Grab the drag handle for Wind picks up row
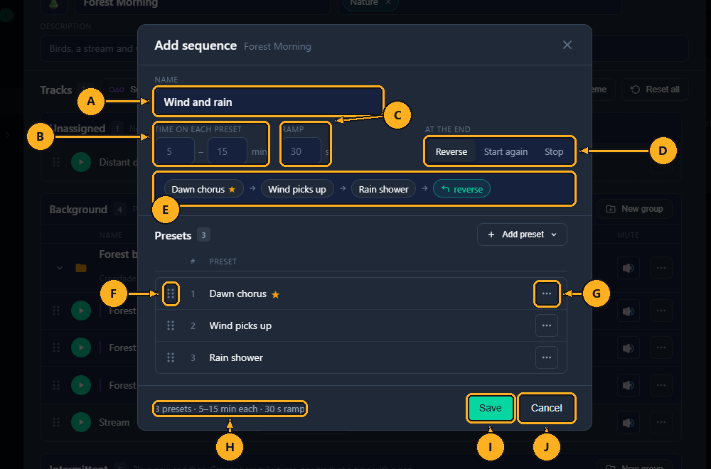 click(171, 325)
